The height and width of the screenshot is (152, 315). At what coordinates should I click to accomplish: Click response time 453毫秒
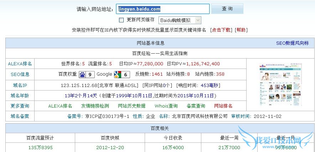tap(209, 86)
